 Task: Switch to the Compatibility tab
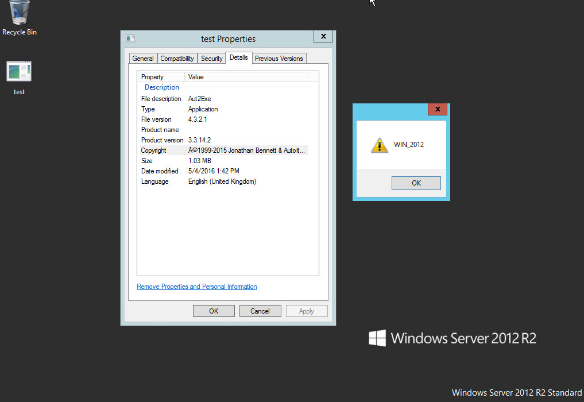point(177,59)
